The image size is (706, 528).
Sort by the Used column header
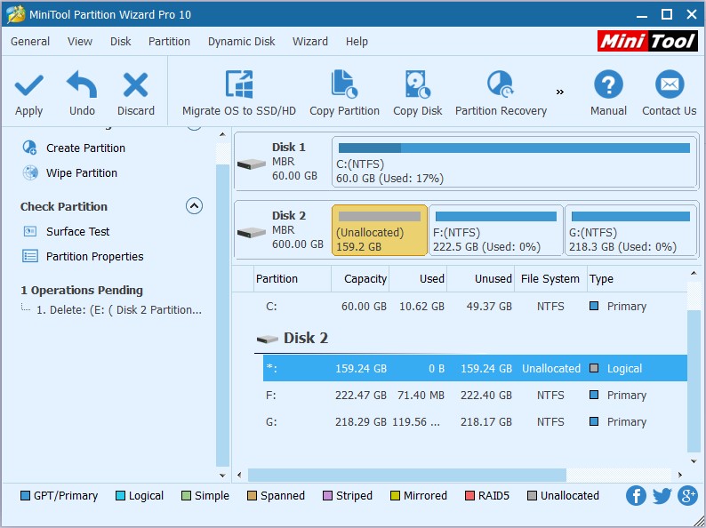418,278
